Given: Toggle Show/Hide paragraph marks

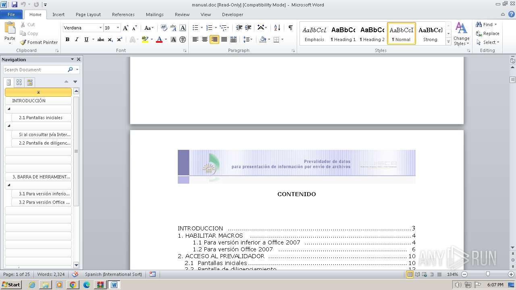Looking at the screenshot, I should [290, 28].
